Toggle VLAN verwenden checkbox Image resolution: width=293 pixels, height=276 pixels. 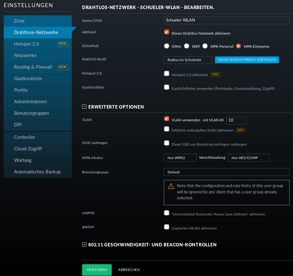[167, 119]
